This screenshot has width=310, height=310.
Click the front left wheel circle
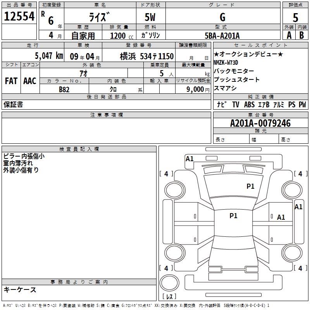tap(175, 190)
